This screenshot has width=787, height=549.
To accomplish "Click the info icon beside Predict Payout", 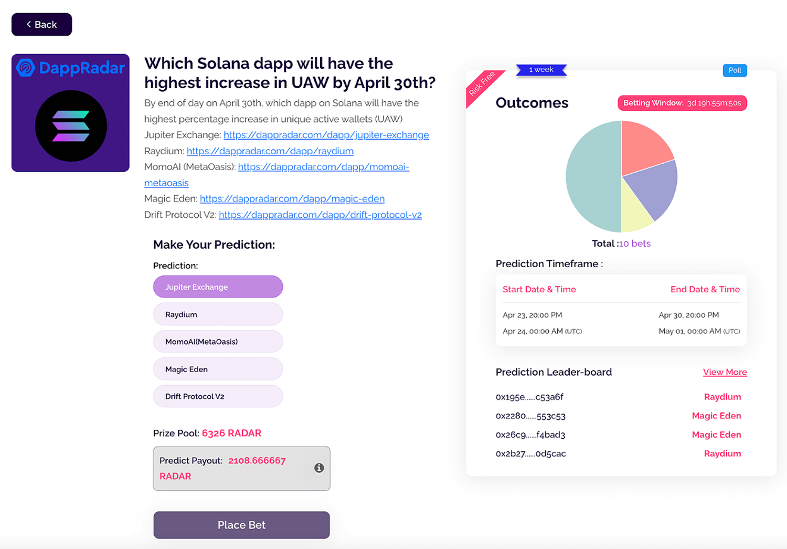I will [x=319, y=468].
